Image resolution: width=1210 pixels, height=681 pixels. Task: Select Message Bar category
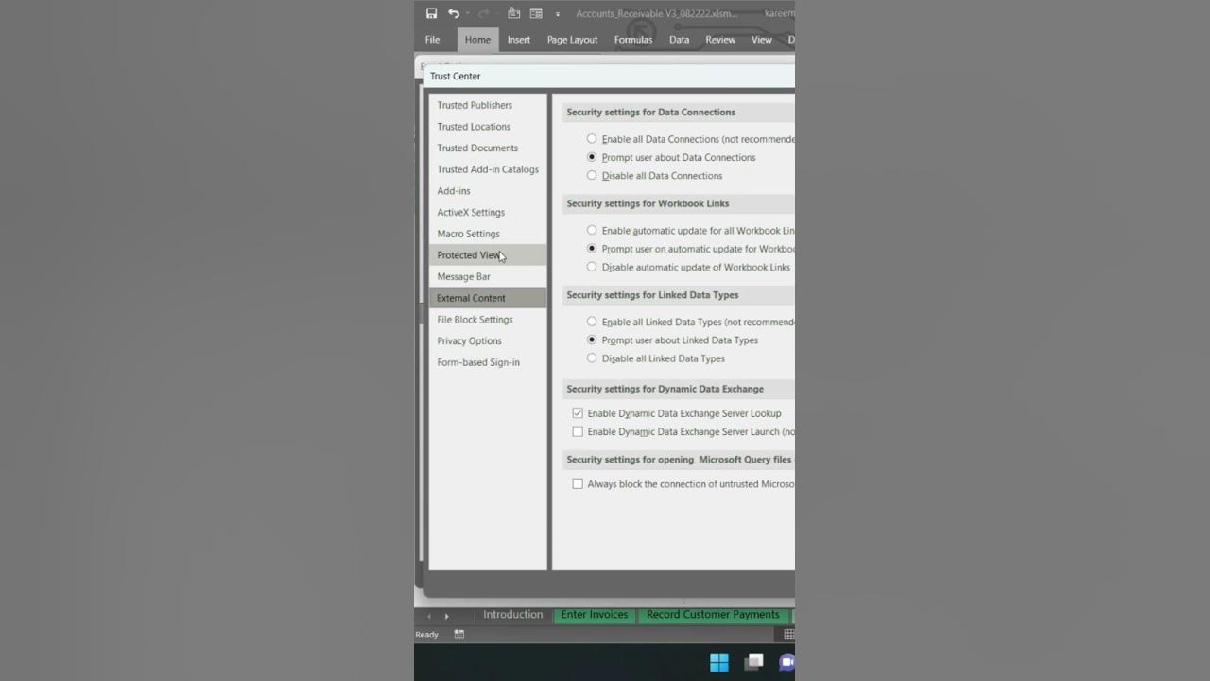pos(488,277)
